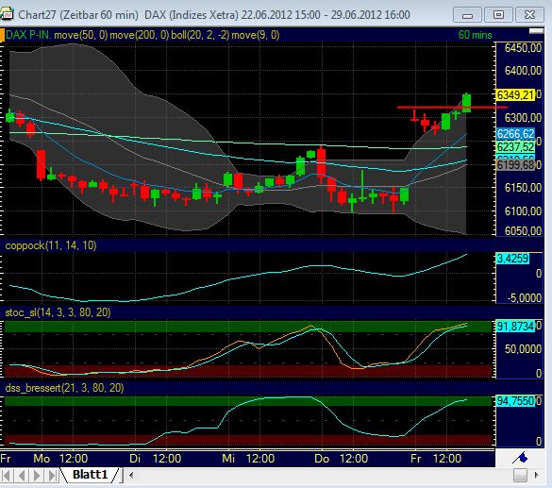Click the 50,0000 stochastic axis label
Viewport: 552px width, 488px height.
523,349
